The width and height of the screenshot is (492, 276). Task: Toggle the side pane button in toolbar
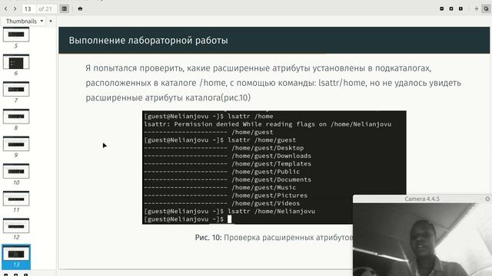65,8
